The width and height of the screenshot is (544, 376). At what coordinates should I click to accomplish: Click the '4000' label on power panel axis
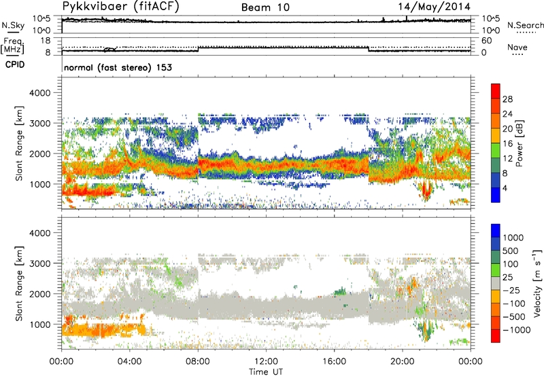39,93
